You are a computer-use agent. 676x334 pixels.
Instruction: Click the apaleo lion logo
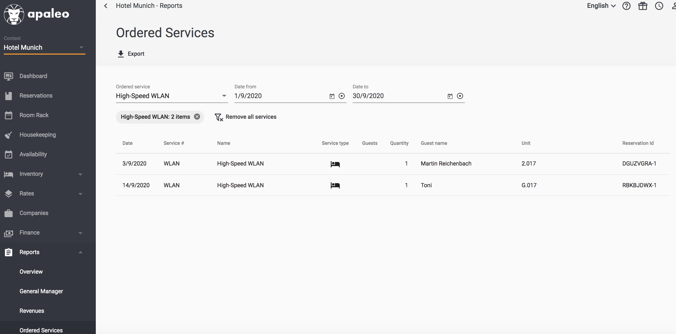14,14
